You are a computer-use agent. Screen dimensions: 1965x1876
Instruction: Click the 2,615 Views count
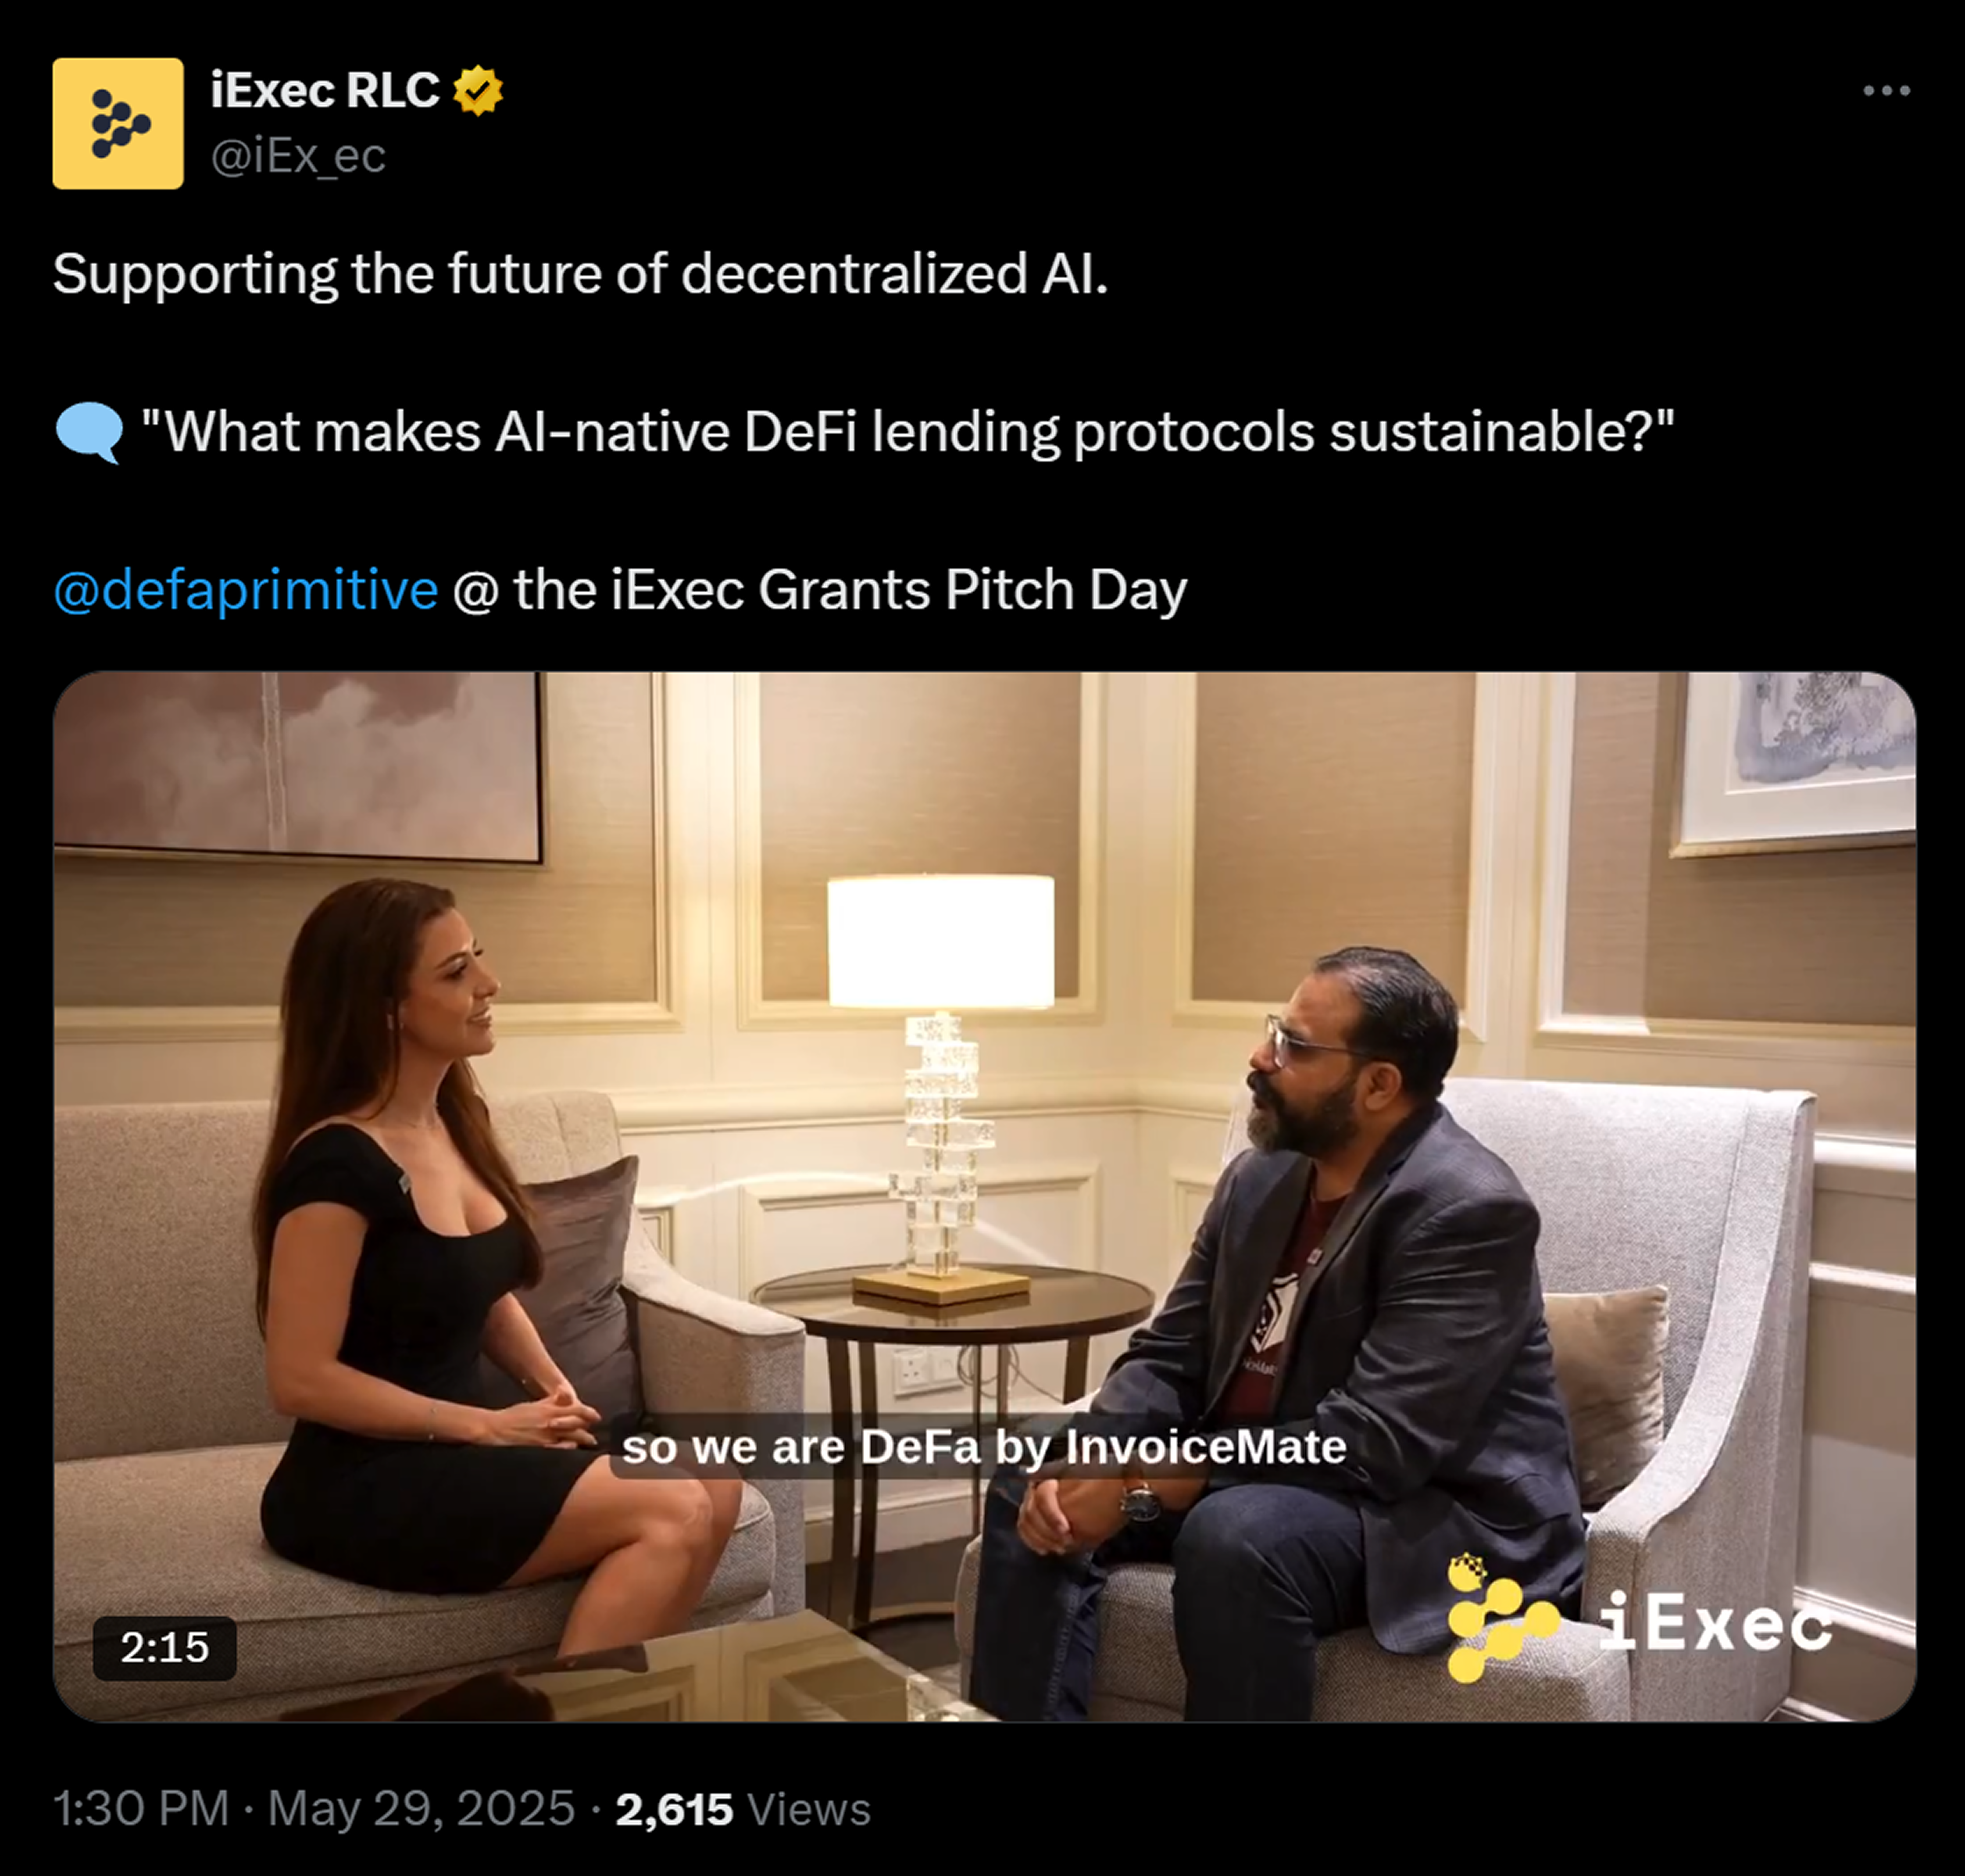coord(743,1809)
